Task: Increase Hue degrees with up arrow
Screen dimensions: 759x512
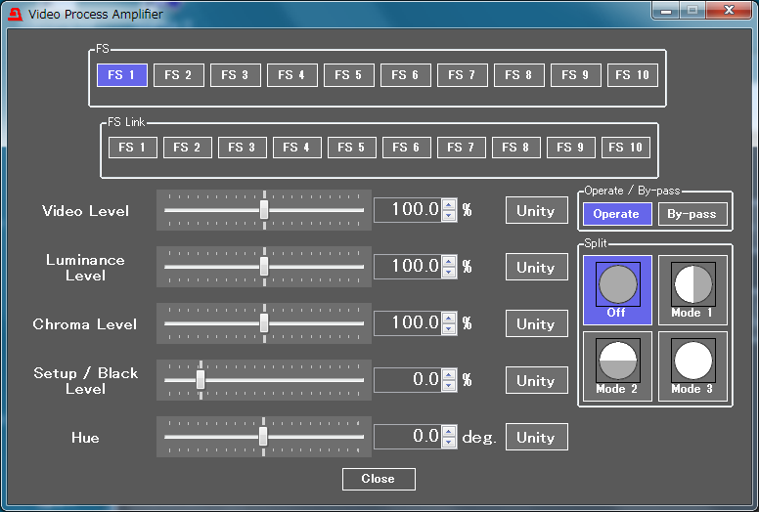Action: coord(449,432)
